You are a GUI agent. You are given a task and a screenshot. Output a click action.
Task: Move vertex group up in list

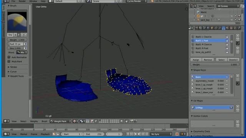click(x=238, y=48)
